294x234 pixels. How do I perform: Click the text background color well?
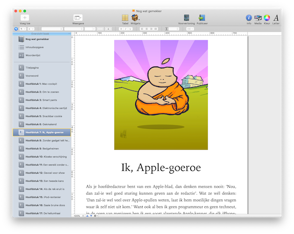[x=108, y=29]
